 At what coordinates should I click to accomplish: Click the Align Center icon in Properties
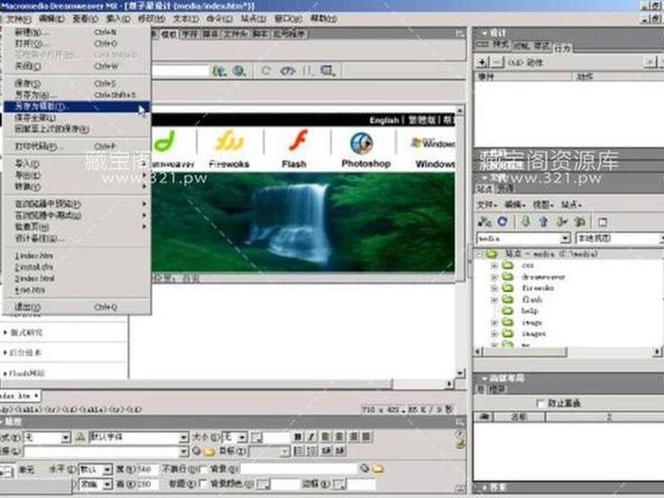339,437
